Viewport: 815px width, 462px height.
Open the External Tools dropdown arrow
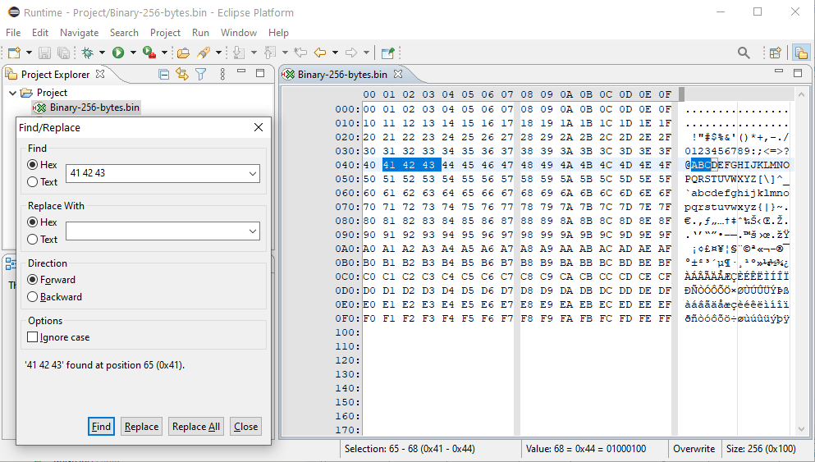pyautogui.click(x=164, y=53)
